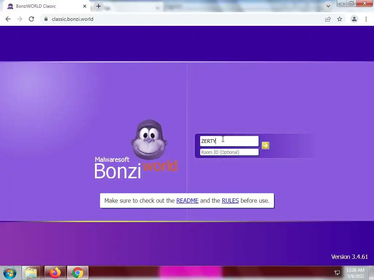
Task: Click the Bonzi gorilla logo image
Action: coord(149,140)
